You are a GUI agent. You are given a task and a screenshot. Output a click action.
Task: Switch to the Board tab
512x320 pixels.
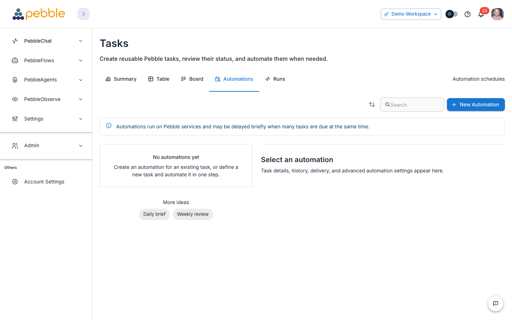pos(192,79)
